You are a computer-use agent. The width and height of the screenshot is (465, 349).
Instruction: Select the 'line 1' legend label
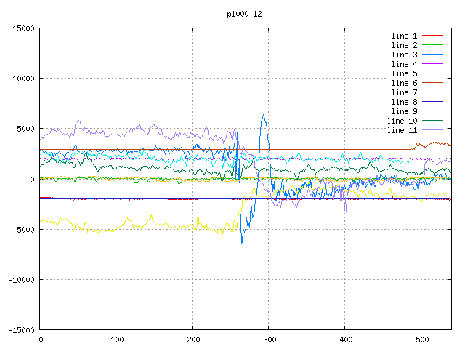click(404, 36)
